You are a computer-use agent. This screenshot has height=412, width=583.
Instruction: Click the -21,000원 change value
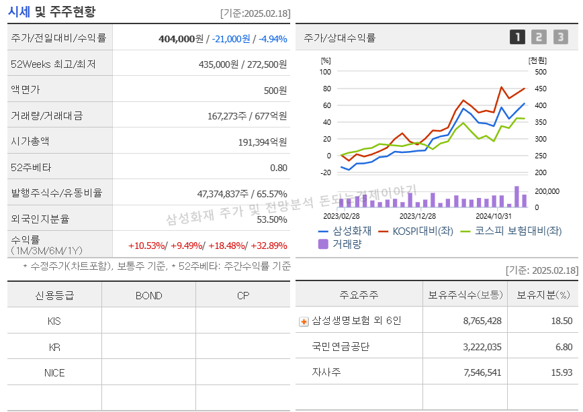[231, 39]
